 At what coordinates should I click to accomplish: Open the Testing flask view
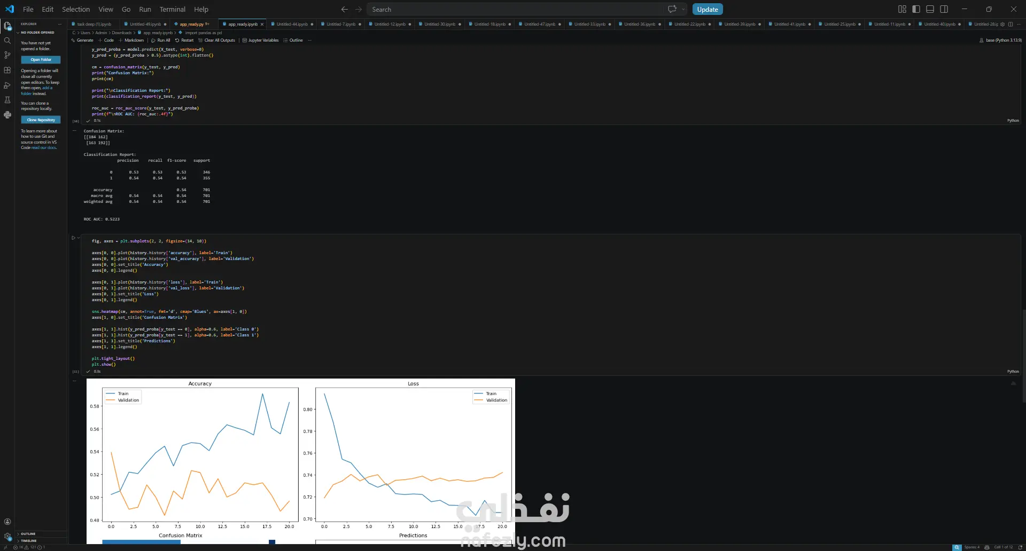[x=7, y=100]
